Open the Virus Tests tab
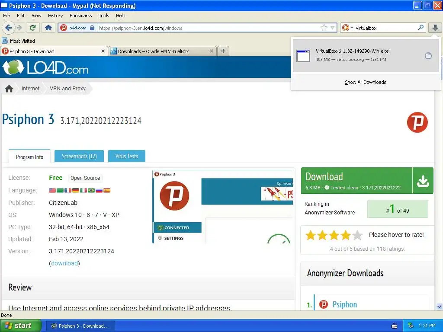 click(x=127, y=156)
